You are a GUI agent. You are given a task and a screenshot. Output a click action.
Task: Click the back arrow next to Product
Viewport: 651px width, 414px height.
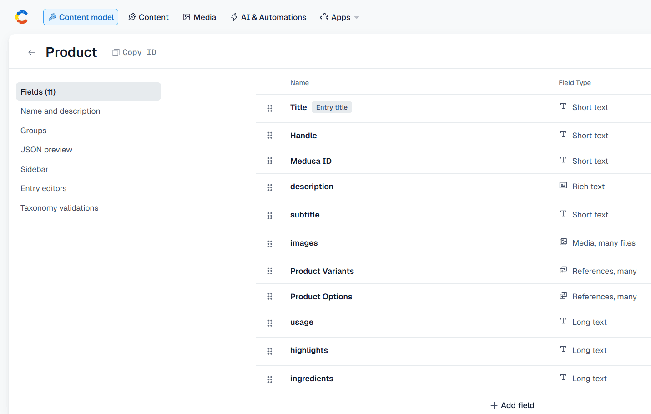pos(32,52)
